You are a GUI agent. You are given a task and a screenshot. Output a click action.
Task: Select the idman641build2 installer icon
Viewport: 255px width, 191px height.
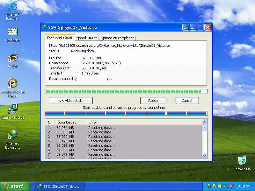(12, 112)
